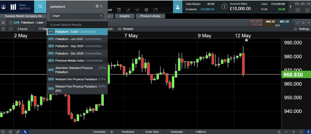311x134 pixels.
Task: Click the 12 May date marker arrow
Action: pos(246,40)
